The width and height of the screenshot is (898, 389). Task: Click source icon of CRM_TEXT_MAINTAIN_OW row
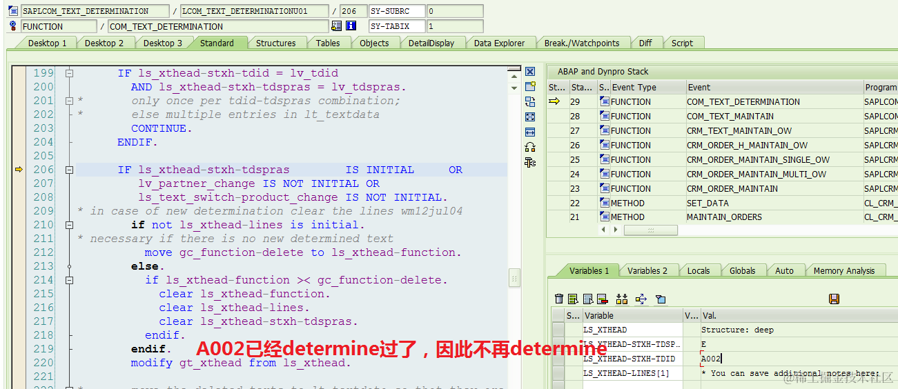point(604,130)
